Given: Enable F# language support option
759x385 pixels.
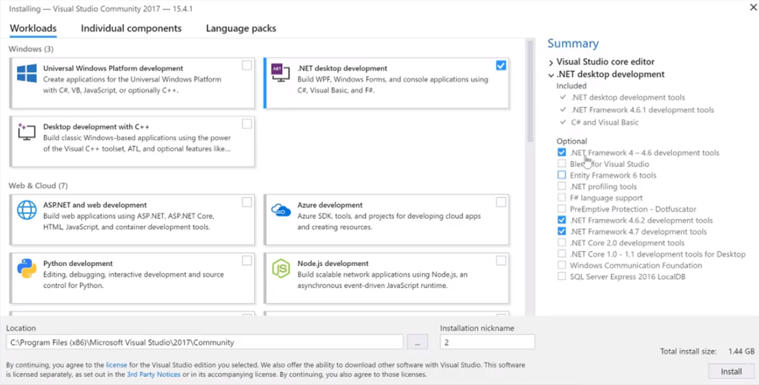Looking at the screenshot, I should coord(562,197).
